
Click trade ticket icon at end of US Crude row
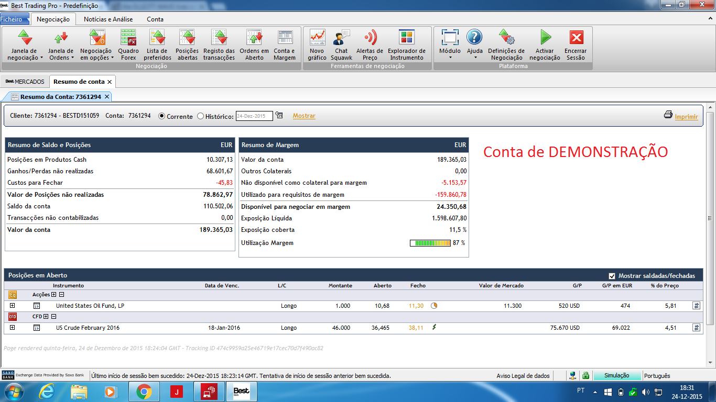tap(696, 328)
